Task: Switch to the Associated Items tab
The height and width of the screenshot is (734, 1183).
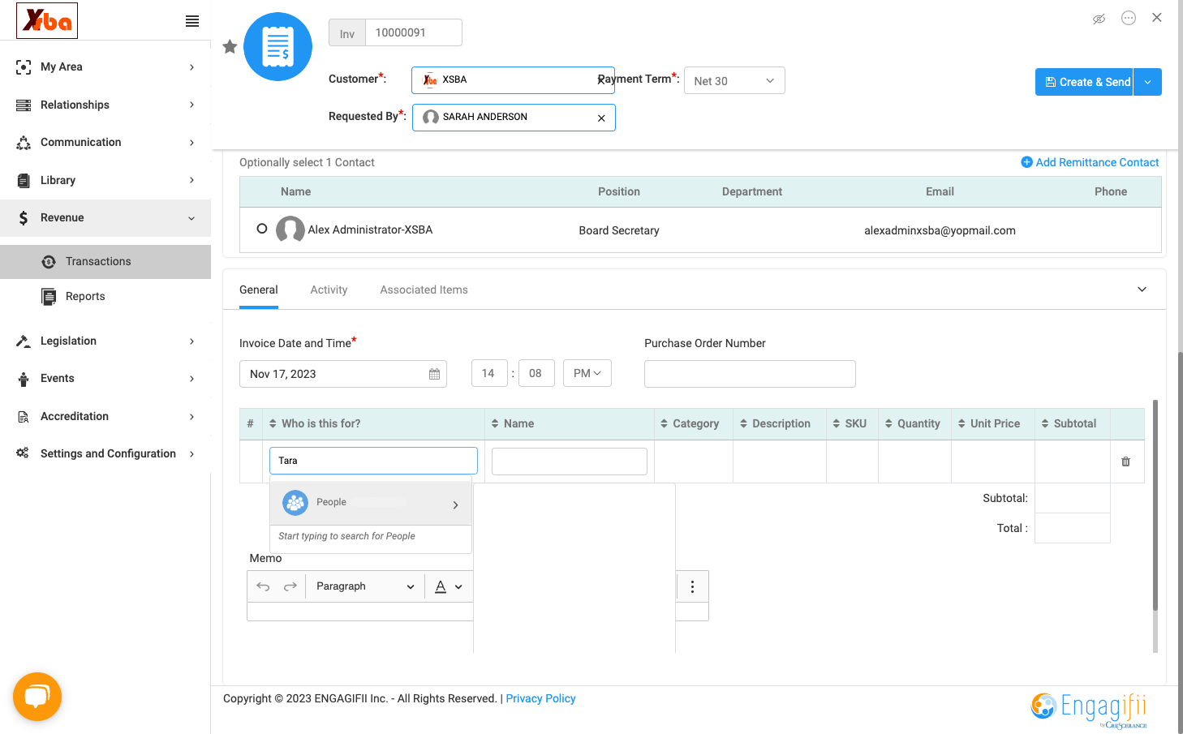Action: [x=424, y=290]
